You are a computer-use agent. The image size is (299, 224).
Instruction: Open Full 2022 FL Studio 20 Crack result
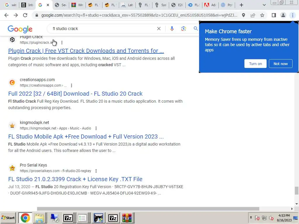pyautogui.click(x=75, y=94)
